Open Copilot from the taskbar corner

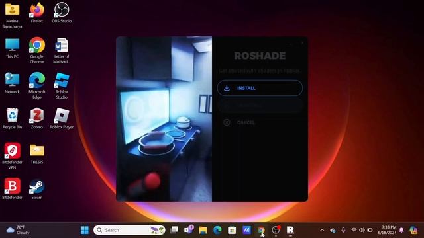click(x=413, y=230)
